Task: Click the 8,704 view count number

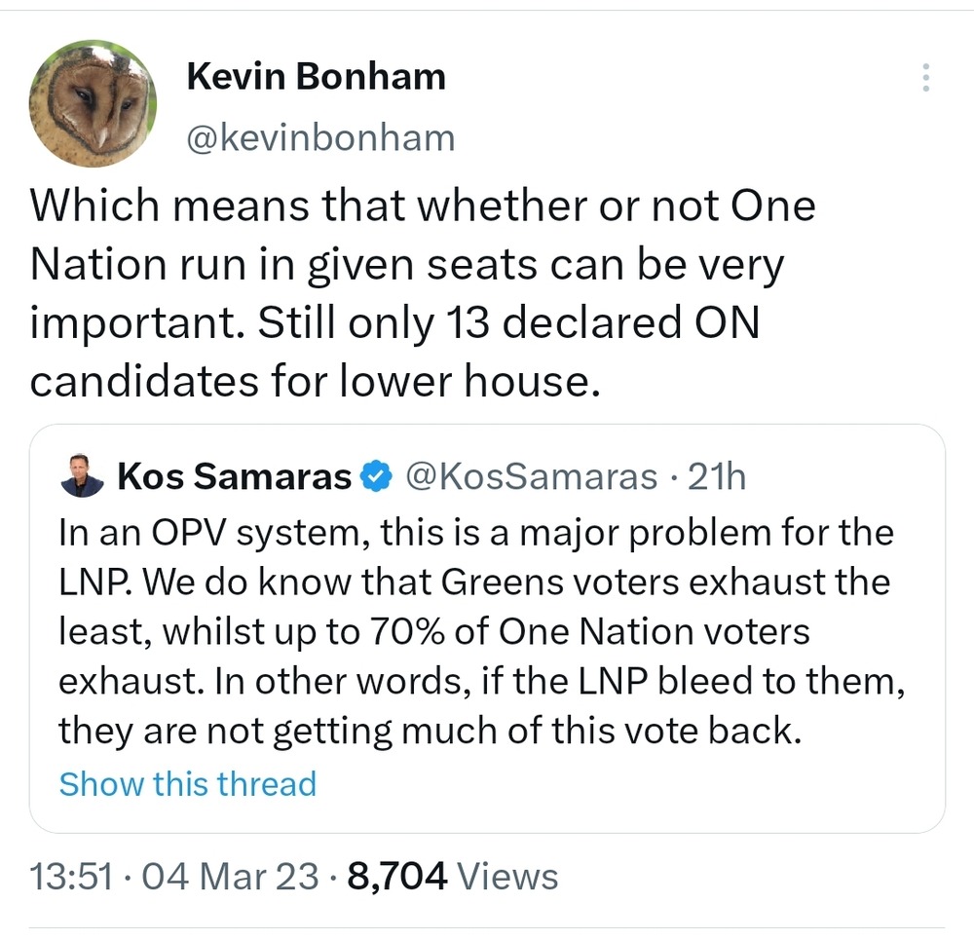Action: click(x=396, y=878)
